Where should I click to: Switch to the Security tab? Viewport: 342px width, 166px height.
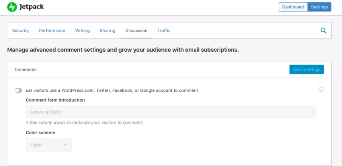(20, 31)
